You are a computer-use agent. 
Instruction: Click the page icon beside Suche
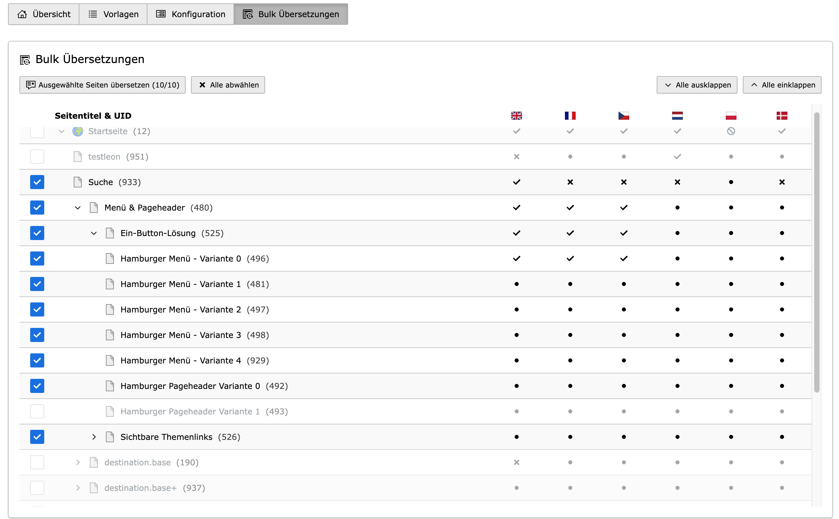pos(77,182)
